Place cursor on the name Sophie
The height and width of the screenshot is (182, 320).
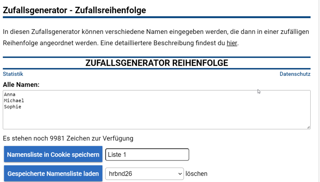point(12,107)
